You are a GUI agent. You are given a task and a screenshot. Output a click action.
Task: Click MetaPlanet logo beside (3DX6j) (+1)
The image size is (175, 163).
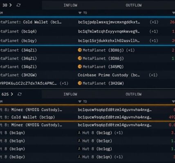tap(80, 50)
